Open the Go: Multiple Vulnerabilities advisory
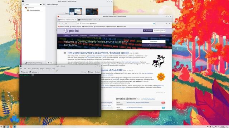The width and height of the screenshot is (229, 128). tap(135, 107)
